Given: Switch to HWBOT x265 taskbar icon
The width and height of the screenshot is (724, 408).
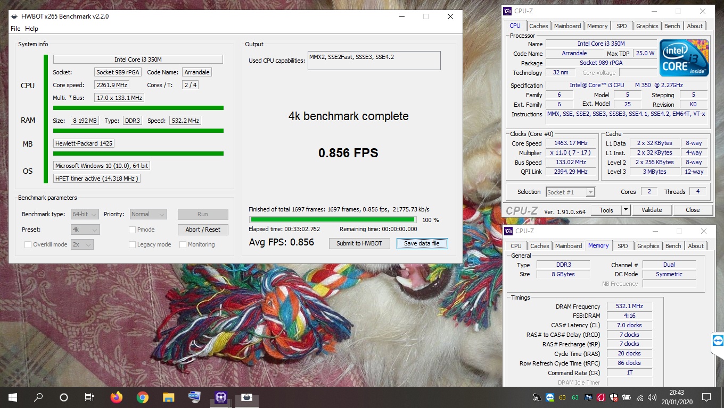Looking at the screenshot, I should coord(246,397).
